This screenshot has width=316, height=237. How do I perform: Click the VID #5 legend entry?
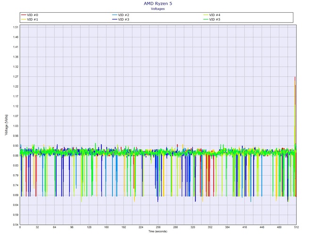coord(212,19)
